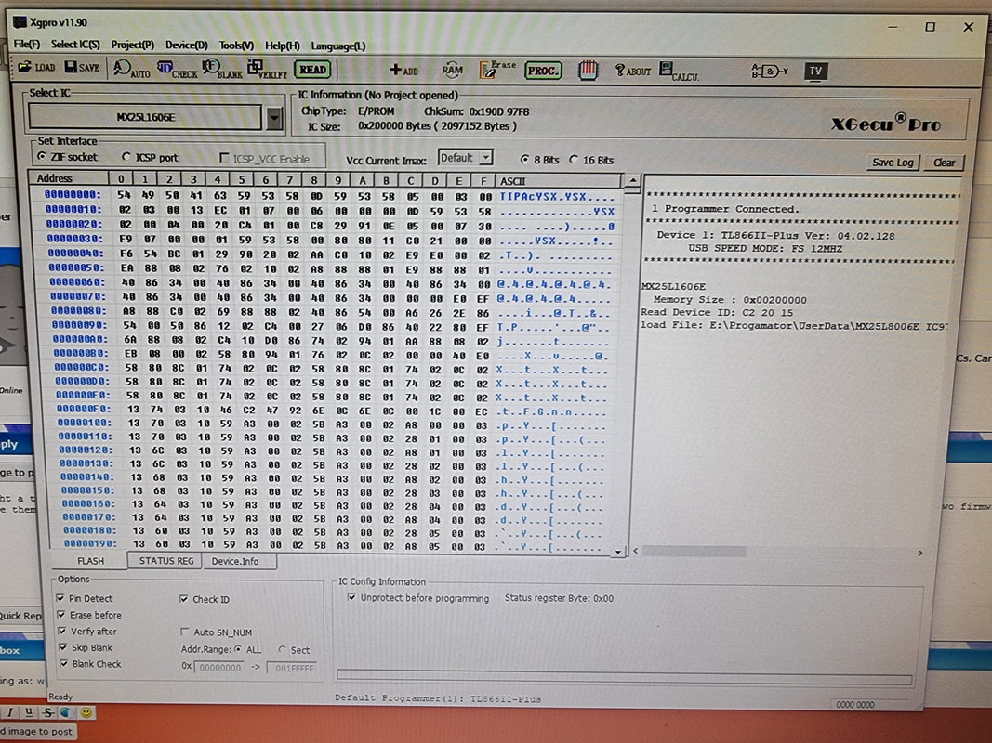Click the MX25L1606E chip selection button

point(146,117)
